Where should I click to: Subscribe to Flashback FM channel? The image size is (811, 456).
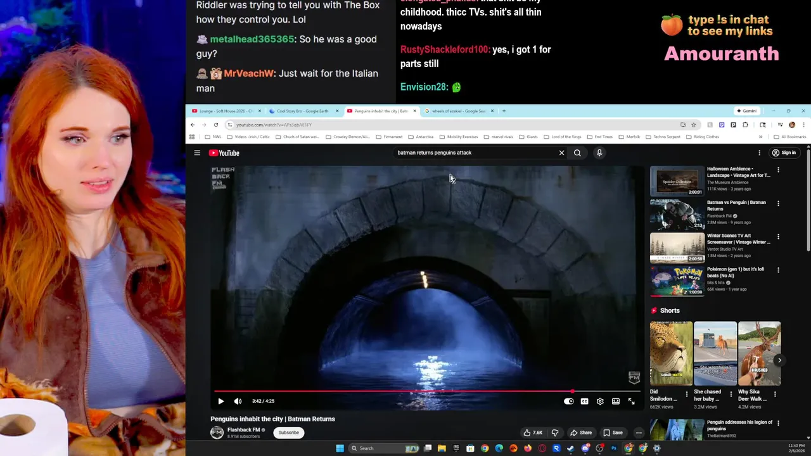click(x=288, y=433)
